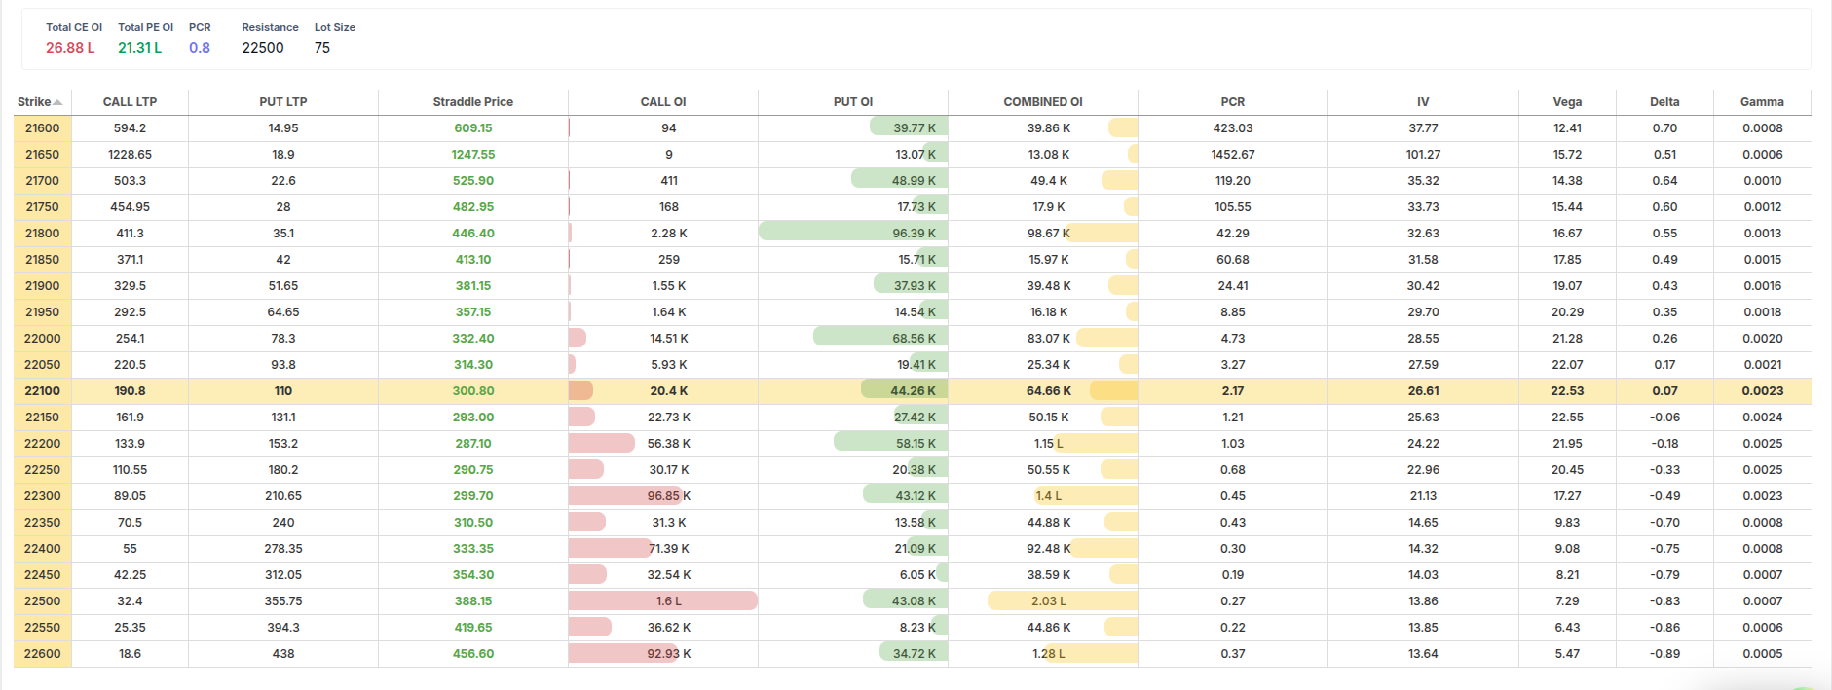
Task: Select the 21600 strike row label
Action: tap(43, 128)
